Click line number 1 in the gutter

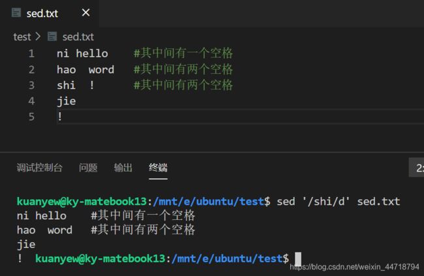point(31,54)
